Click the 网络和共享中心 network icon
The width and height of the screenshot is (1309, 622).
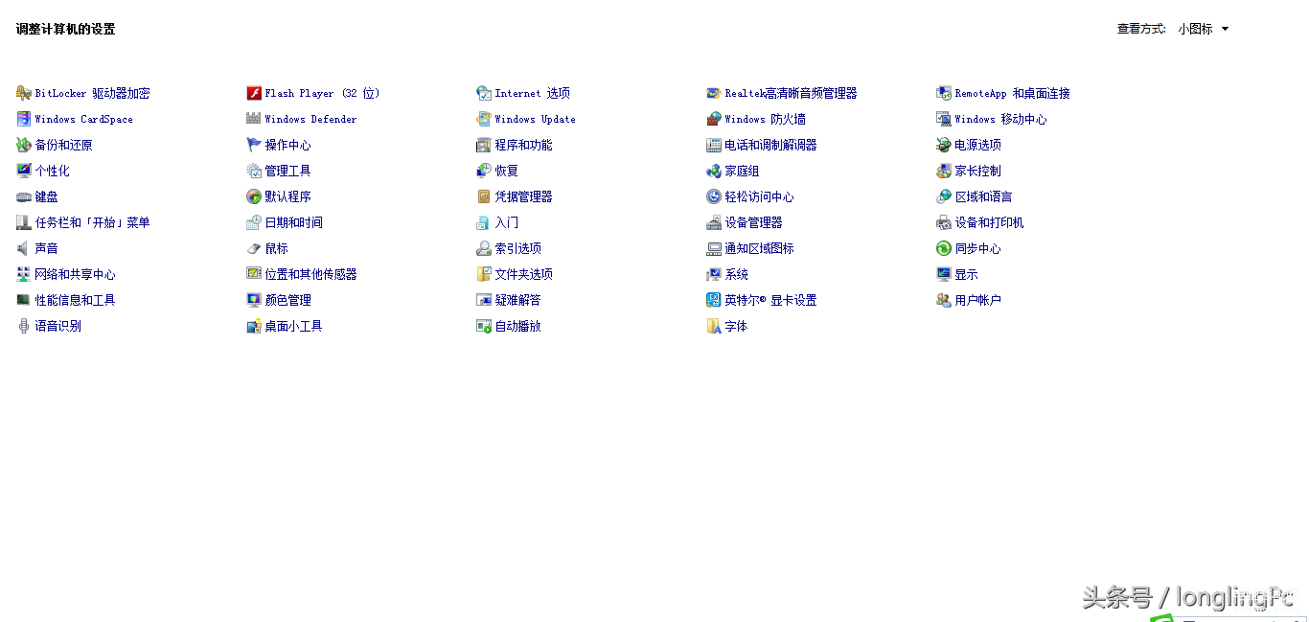[x=24, y=274]
